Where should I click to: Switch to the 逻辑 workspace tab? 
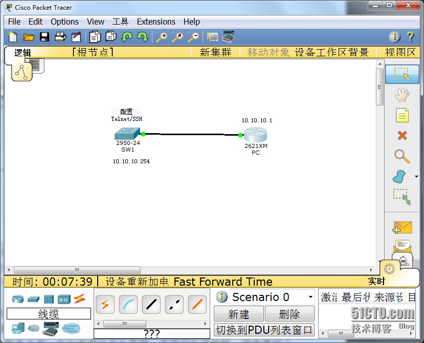coord(23,53)
